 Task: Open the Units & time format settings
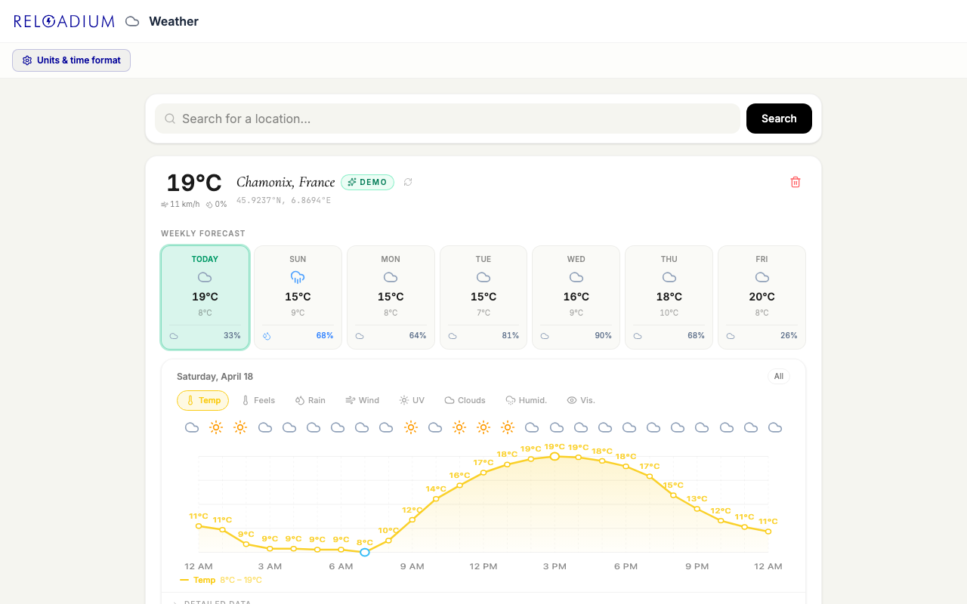pyautogui.click(x=71, y=60)
